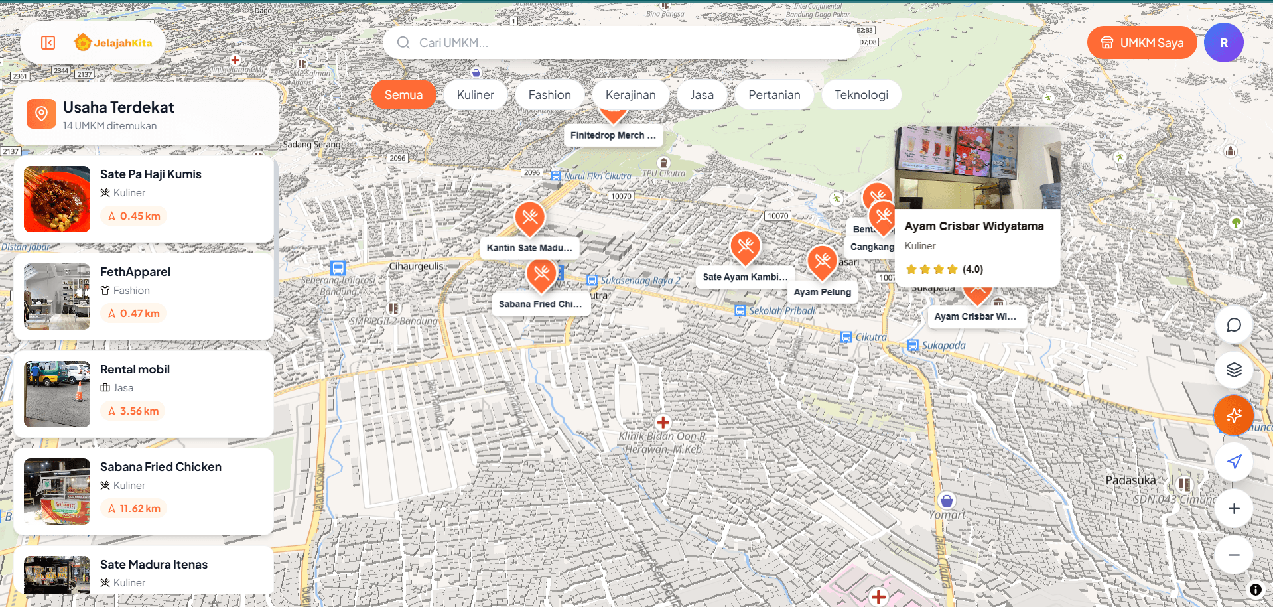Click the 0.45 km distance badge
The height and width of the screenshot is (607, 1273).
point(134,216)
